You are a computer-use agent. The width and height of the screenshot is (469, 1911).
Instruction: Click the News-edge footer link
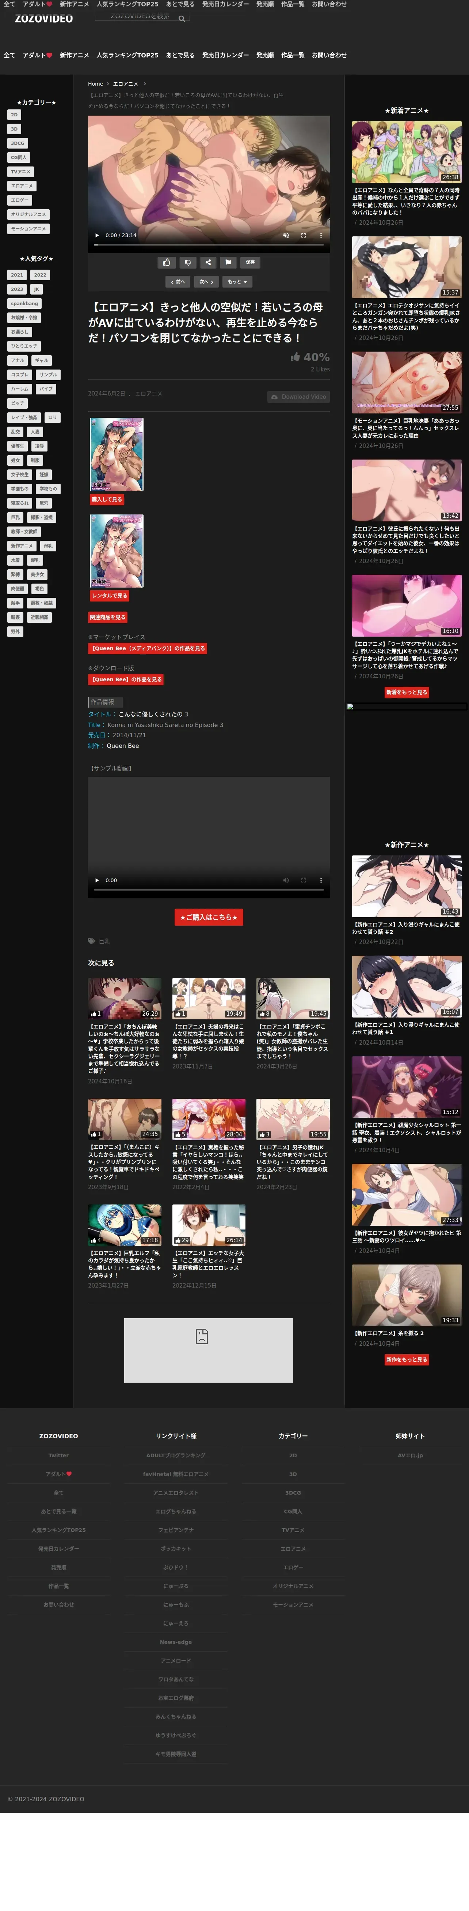pos(176,1642)
